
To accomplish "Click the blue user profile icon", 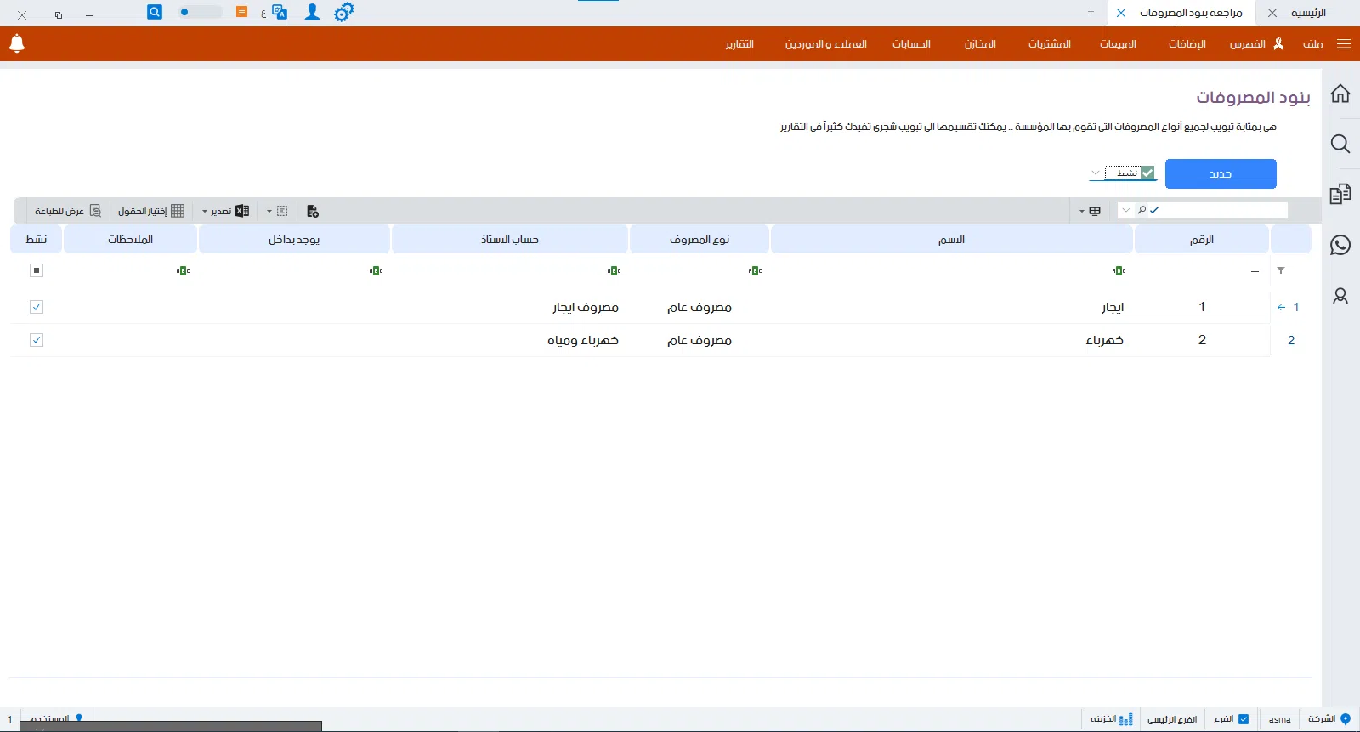I will [313, 13].
